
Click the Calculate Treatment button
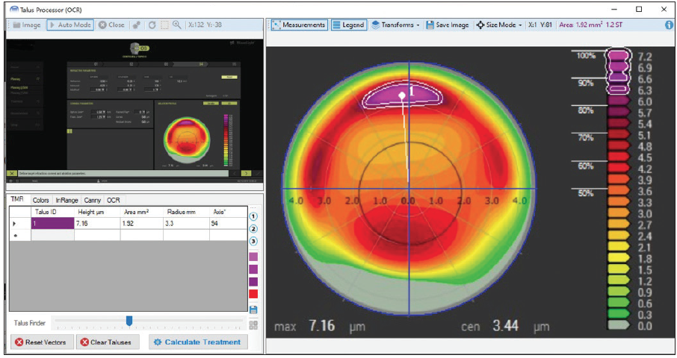(197, 342)
